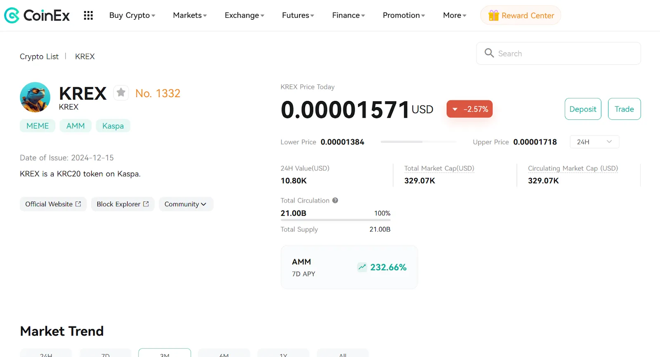
Task: Click the Upper Price 0.00001718 value
Action: [535, 142]
